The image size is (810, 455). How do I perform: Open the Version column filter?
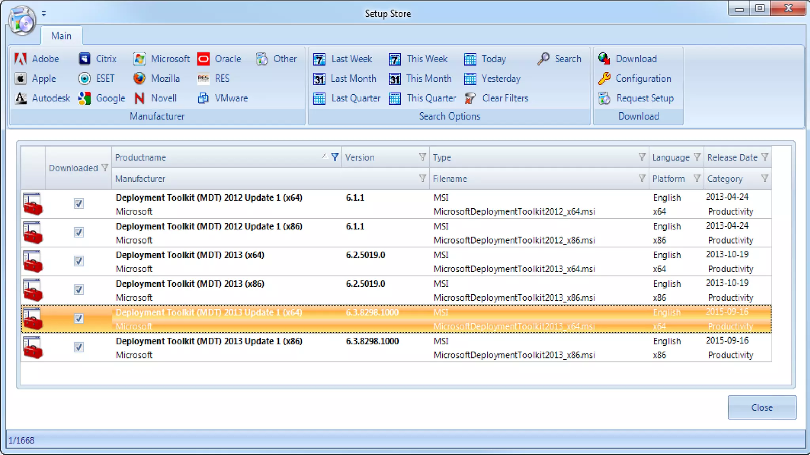422,157
